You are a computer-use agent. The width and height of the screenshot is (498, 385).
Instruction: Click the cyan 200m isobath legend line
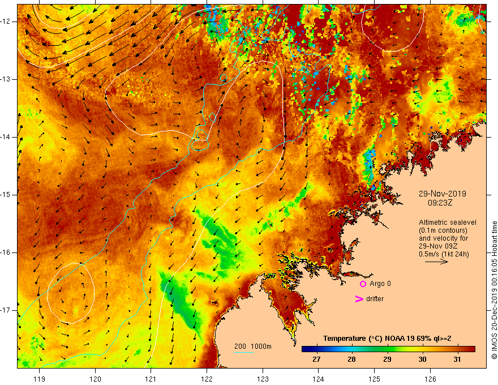(x=244, y=353)
